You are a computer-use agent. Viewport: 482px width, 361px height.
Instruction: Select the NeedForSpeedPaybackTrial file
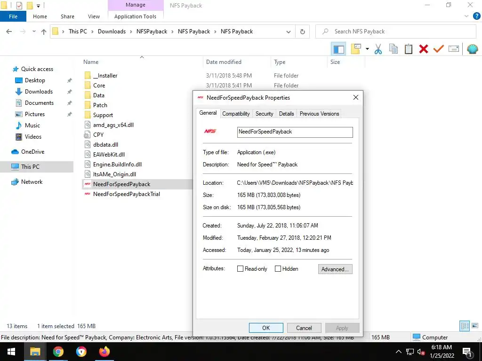tap(126, 194)
